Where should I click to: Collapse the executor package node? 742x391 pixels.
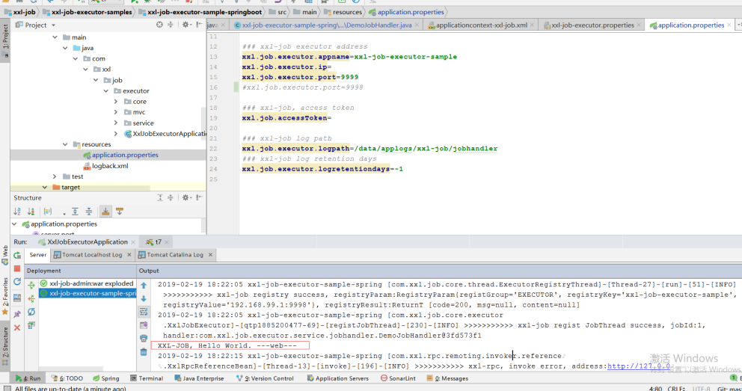pyautogui.click(x=106, y=90)
